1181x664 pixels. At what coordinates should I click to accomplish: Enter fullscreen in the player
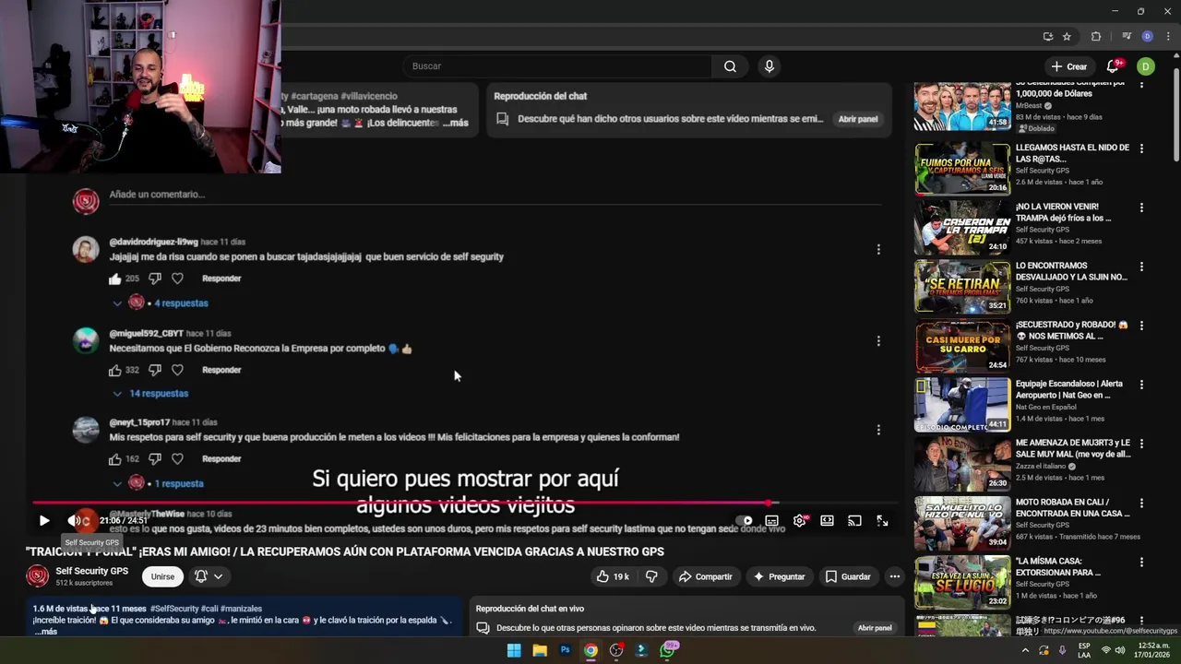click(882, 521)
